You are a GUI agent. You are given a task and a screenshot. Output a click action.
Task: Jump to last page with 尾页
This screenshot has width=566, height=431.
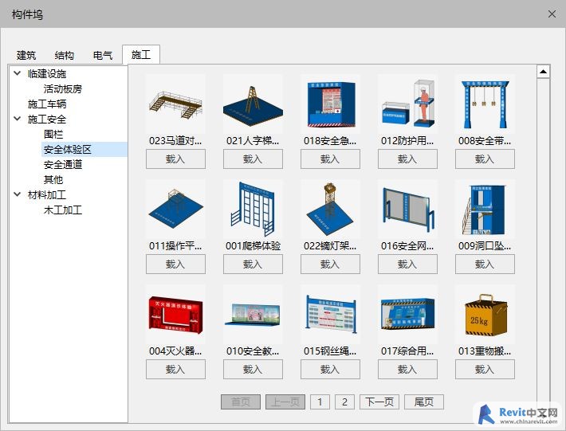(x=424, y=402)
